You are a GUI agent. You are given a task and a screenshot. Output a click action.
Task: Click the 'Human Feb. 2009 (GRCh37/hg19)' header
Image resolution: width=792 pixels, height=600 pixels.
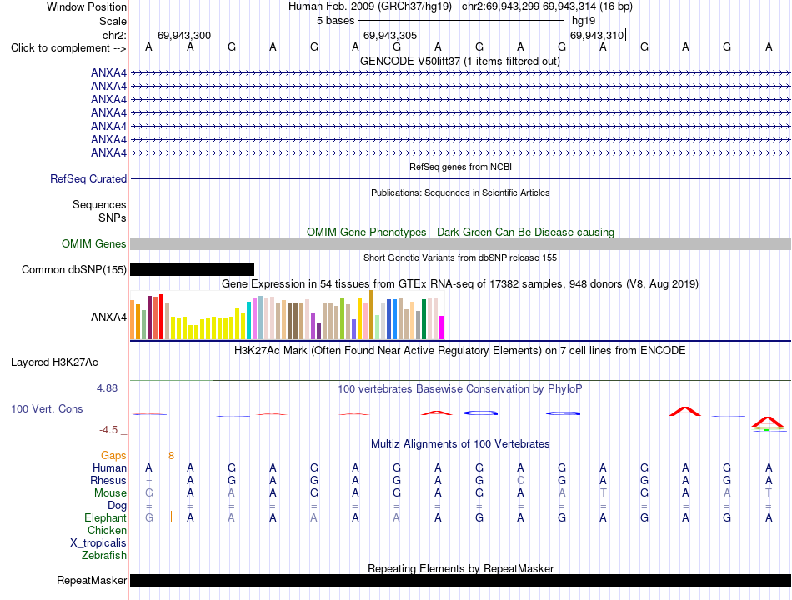pyautogui.click(x=369, y=7)
